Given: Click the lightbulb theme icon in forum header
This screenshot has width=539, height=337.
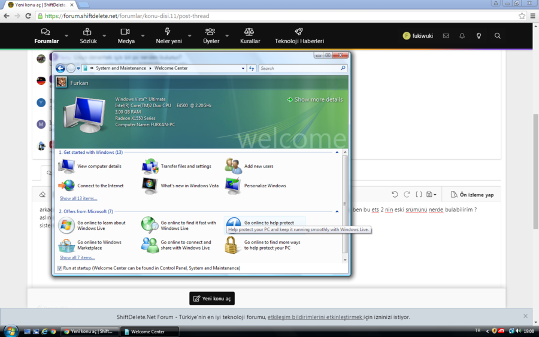Looking at the screenshot, I should tap(479, 36).
